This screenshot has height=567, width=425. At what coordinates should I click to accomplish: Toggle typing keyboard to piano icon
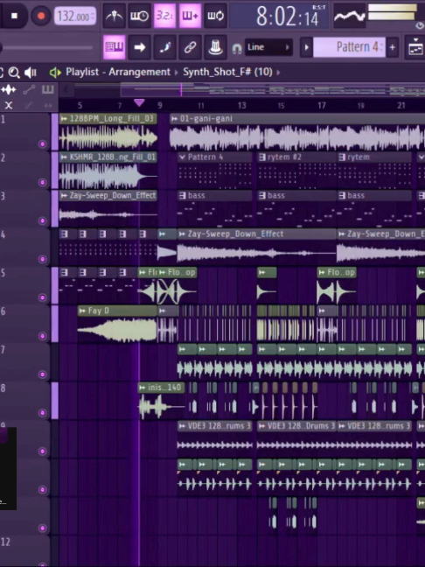(x=115, y=47)
